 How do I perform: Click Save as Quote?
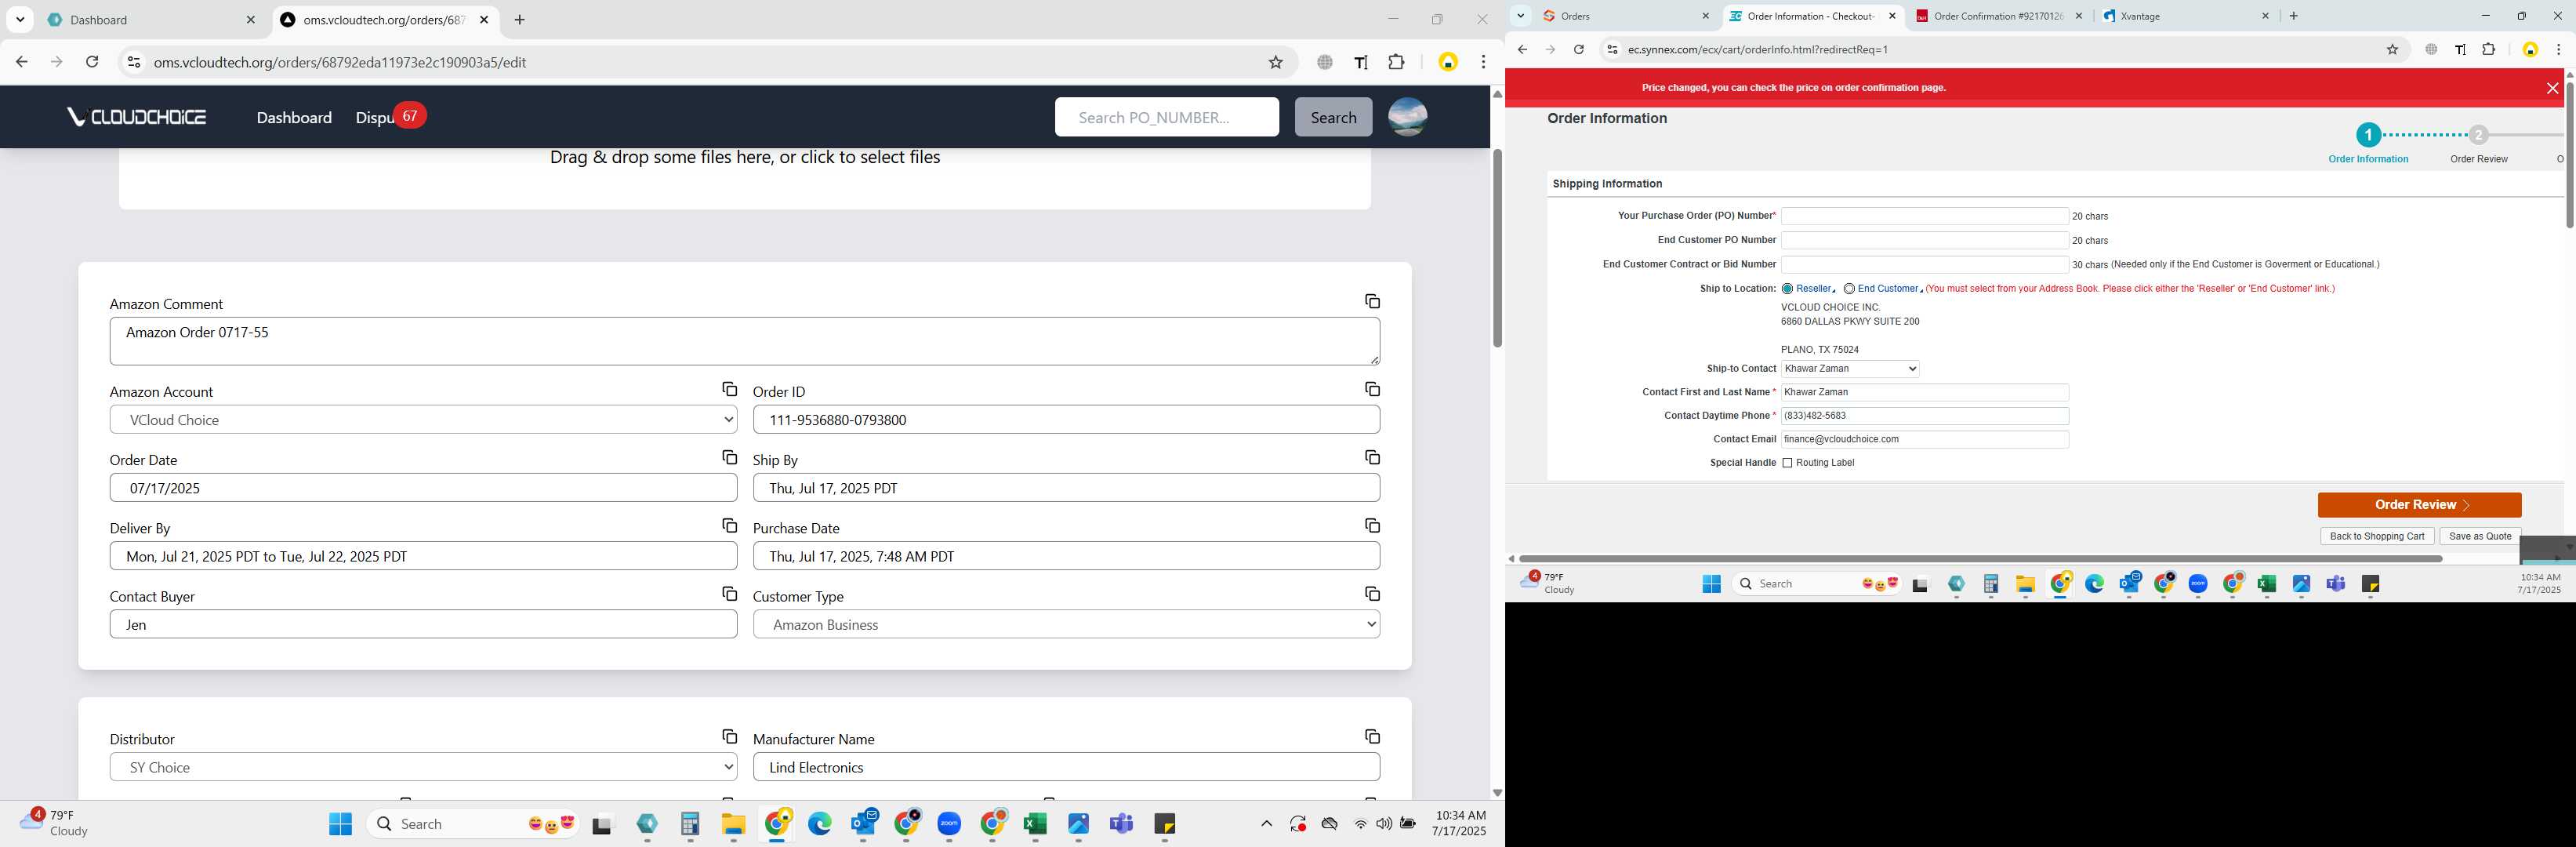pyautogui.click(x=2480, y=536)
